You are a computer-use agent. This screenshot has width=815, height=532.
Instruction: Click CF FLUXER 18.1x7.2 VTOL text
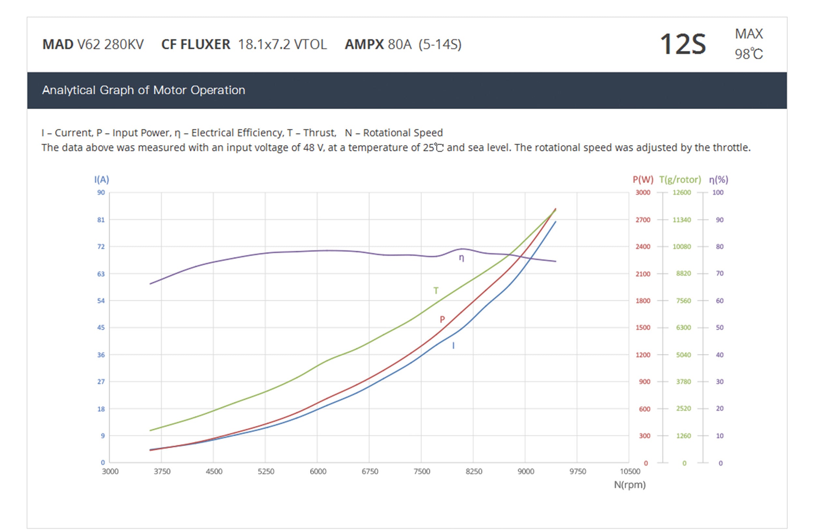tap(244, 45)
